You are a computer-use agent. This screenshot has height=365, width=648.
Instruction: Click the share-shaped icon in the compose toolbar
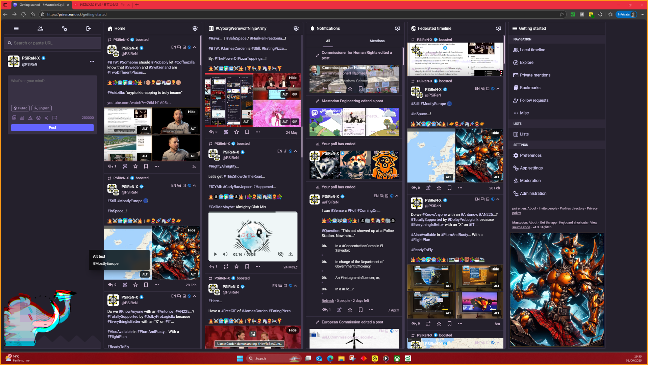coord(47,118)
